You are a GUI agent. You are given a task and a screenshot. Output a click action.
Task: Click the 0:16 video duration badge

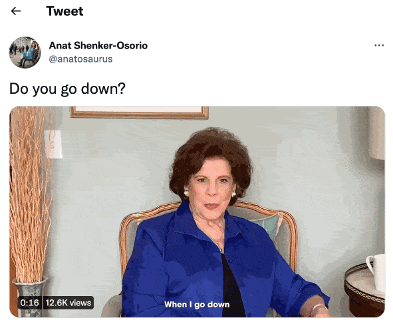click(x=29, y=303)
